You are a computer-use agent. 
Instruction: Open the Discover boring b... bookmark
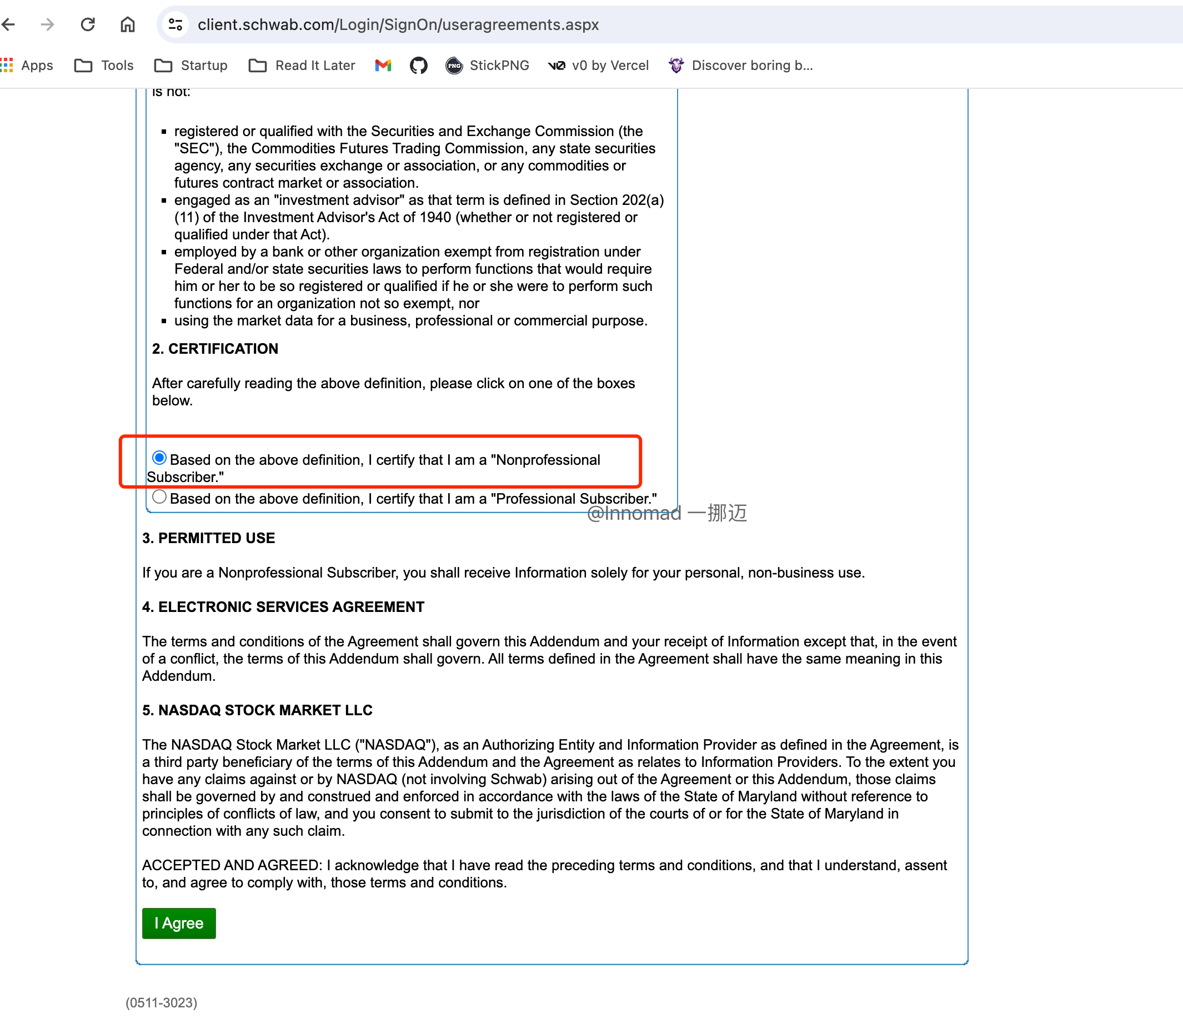coord(741,66)
